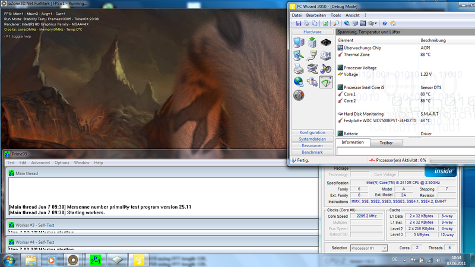The image size is (475, 267).
Task: Open the Bearbeiten menu
Action: tap(316, 15)
